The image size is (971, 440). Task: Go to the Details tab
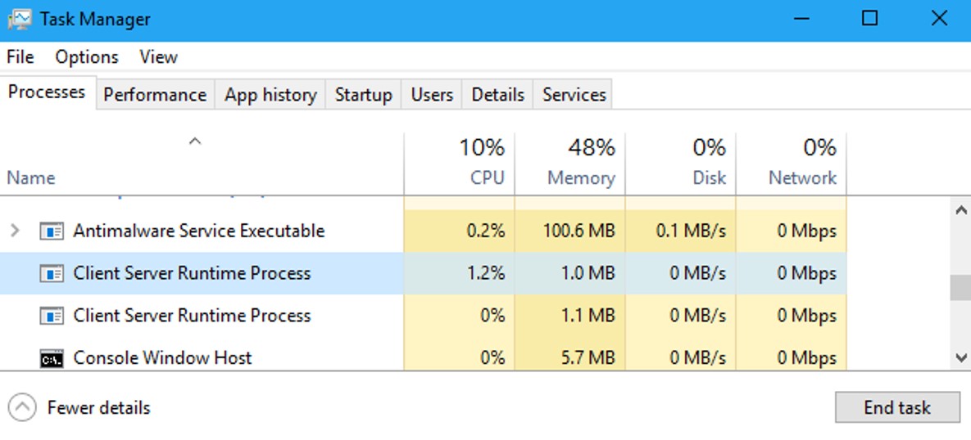point(498,95)
